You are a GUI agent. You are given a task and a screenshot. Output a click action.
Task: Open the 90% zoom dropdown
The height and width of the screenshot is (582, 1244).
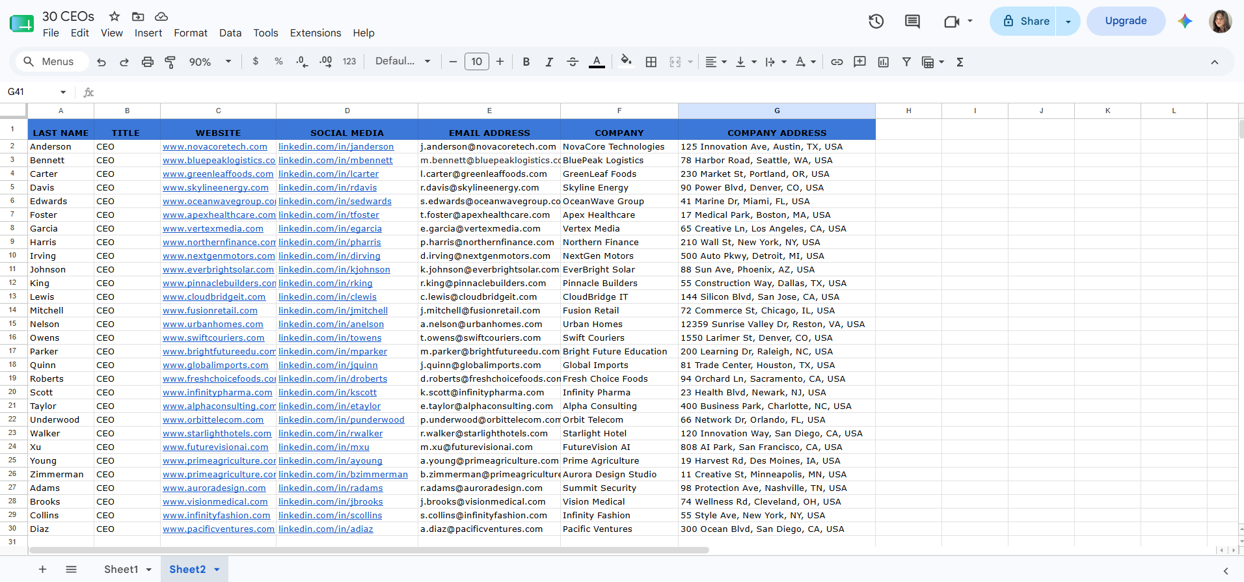(x=210, y=62)
